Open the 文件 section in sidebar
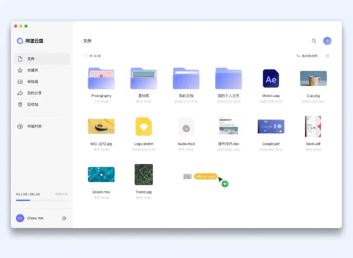The image size is (353, 258). 42,59
